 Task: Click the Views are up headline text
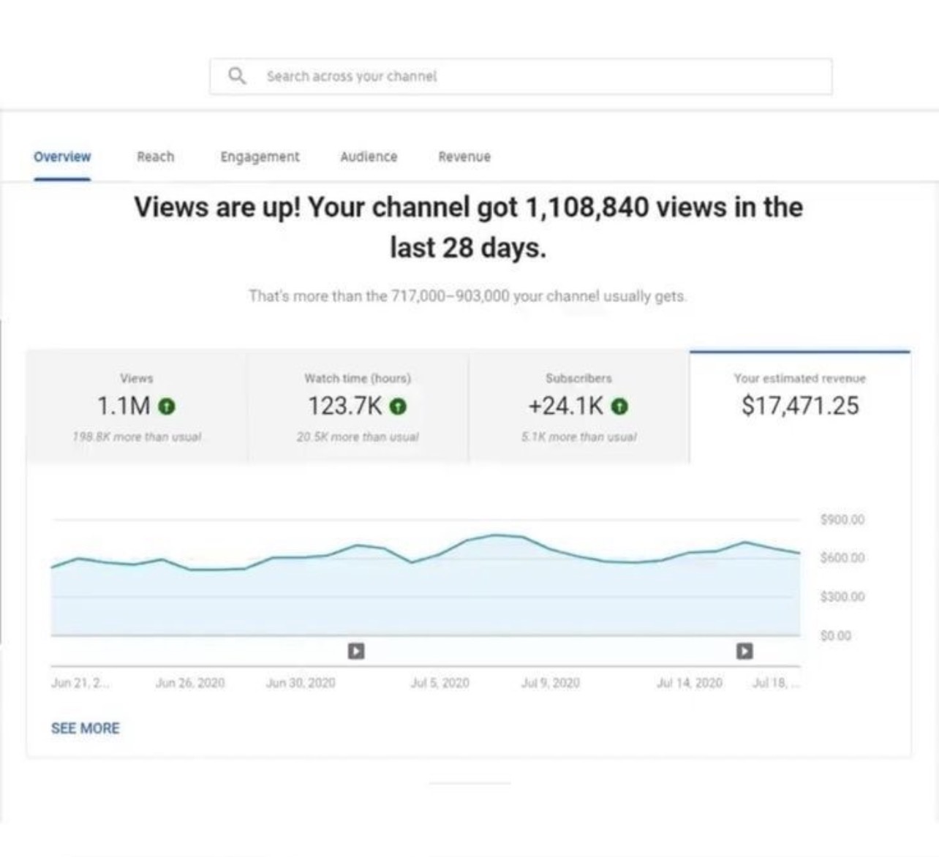click(x=468, y=227)
